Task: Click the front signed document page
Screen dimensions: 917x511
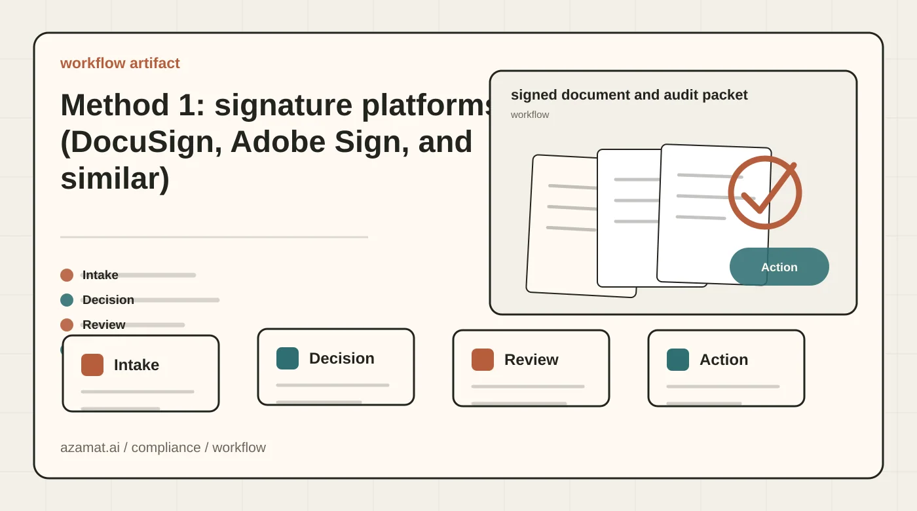Action: pyautogui.click(x=714, y=215)
